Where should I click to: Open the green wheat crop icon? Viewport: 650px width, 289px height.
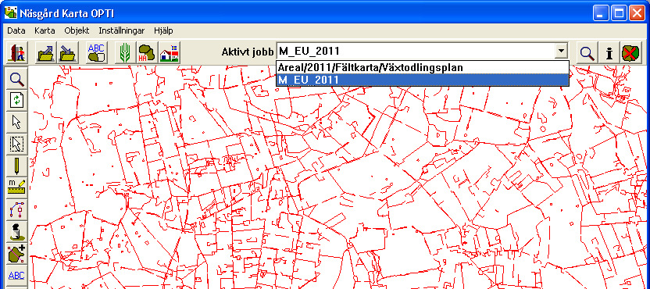pos(125,52)
